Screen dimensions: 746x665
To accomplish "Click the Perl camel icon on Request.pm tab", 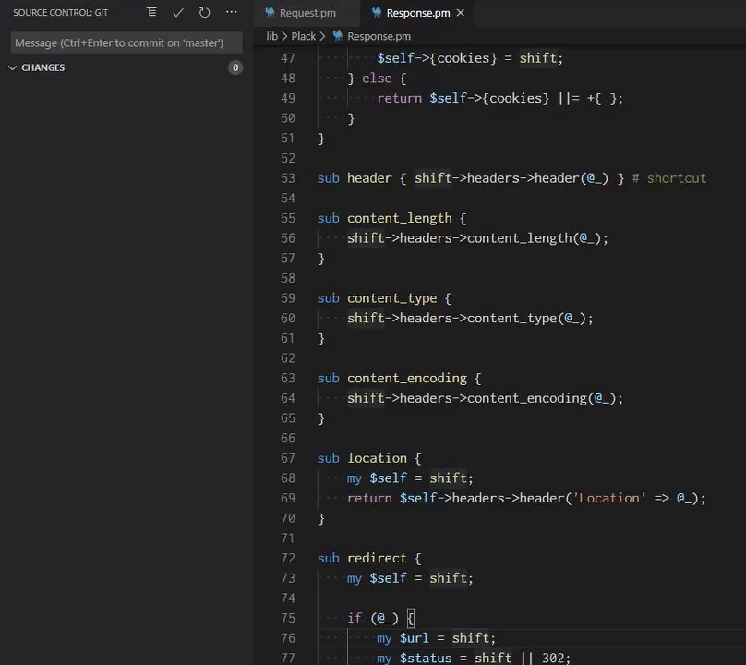I will [269, 13].
